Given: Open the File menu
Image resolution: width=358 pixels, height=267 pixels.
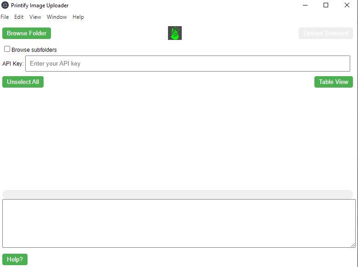Looking at the screenshot, I should tap(5, 17).
